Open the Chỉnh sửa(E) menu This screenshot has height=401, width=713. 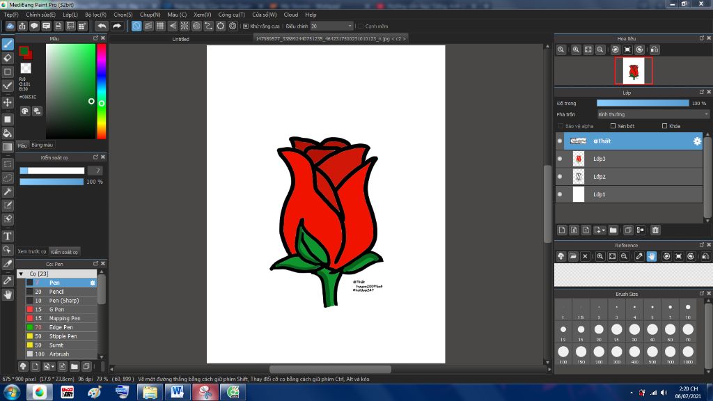click(40, 15)
